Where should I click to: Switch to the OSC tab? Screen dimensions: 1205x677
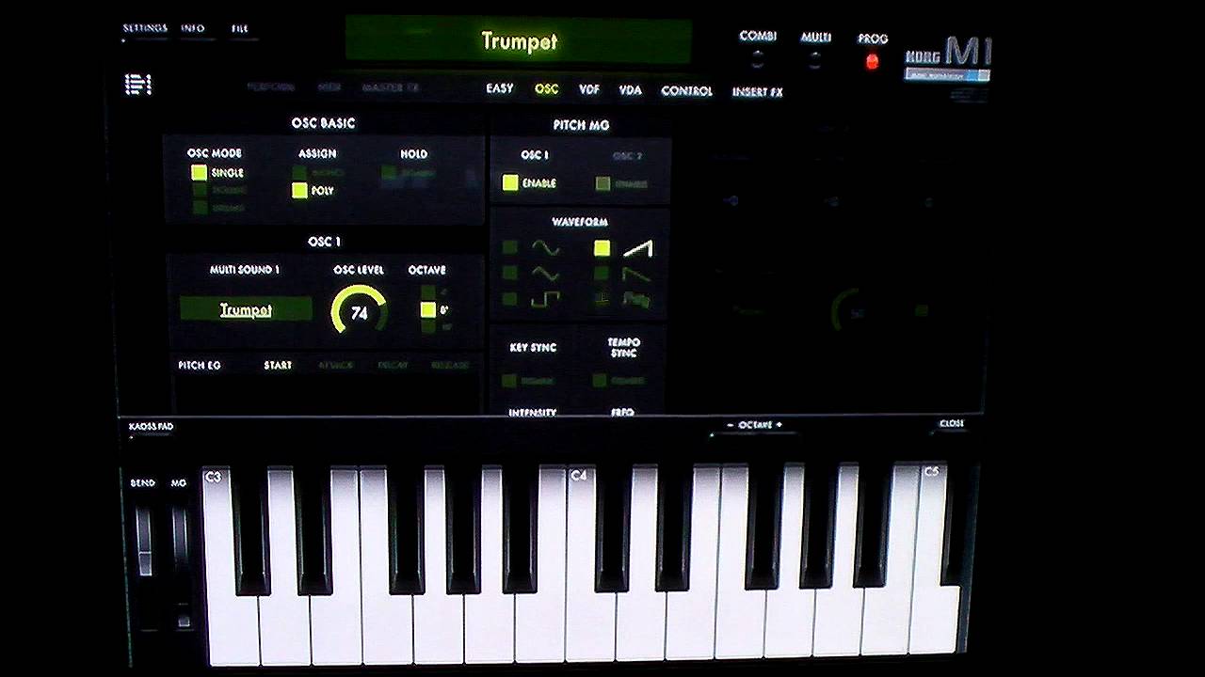click(x=547, y=89)
